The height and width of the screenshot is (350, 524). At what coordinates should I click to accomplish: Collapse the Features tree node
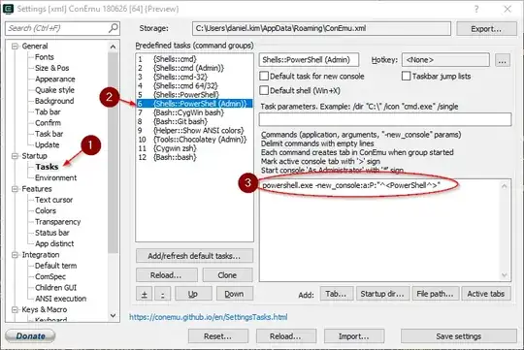(15, 189)
